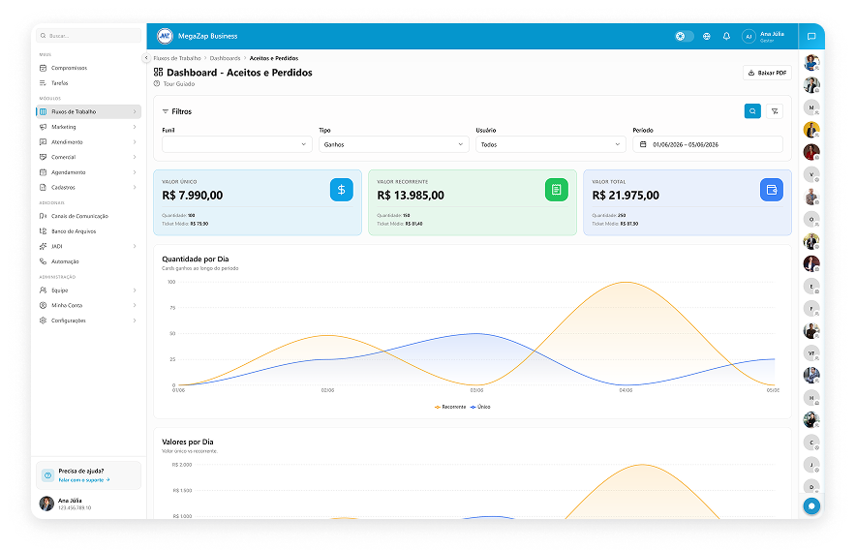Expand the JADI chevron
This screenshot has height=550, width=856.
click(x=135, y=246)
